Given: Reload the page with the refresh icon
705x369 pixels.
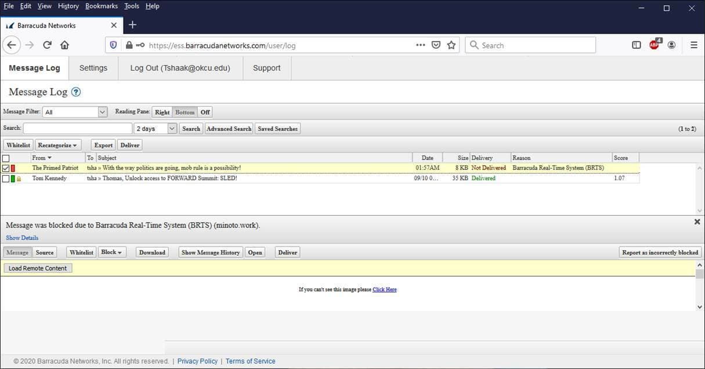Looking at the screenshot, I should (x=48, y=45).
